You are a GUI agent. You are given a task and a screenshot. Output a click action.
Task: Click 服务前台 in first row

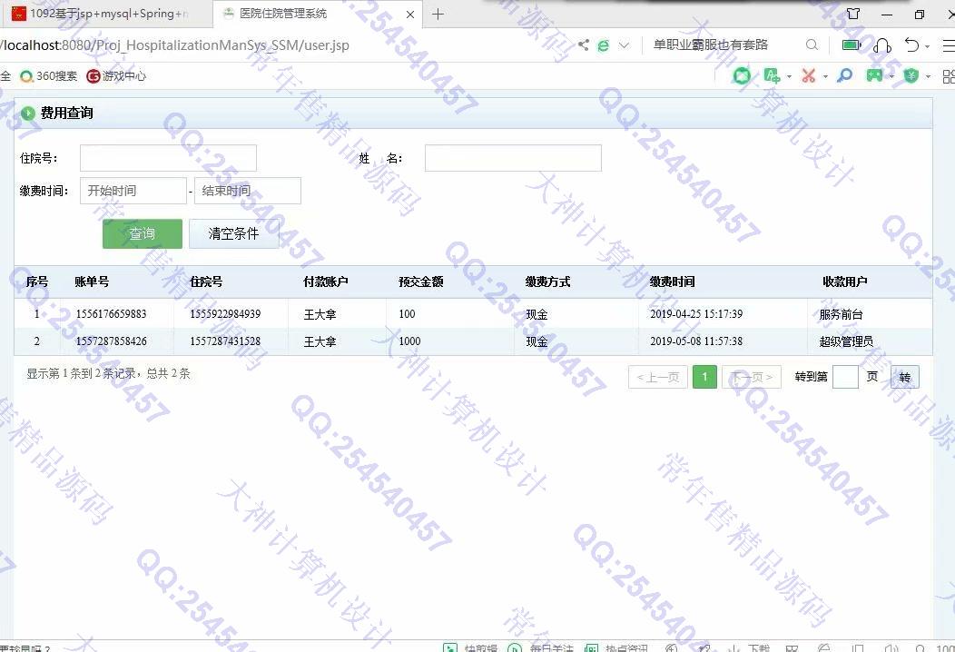click(842, 314)
